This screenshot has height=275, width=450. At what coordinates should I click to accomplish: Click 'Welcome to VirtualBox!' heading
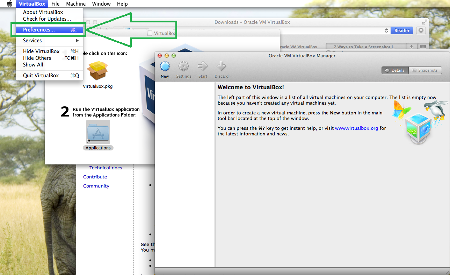click(251, 87)
